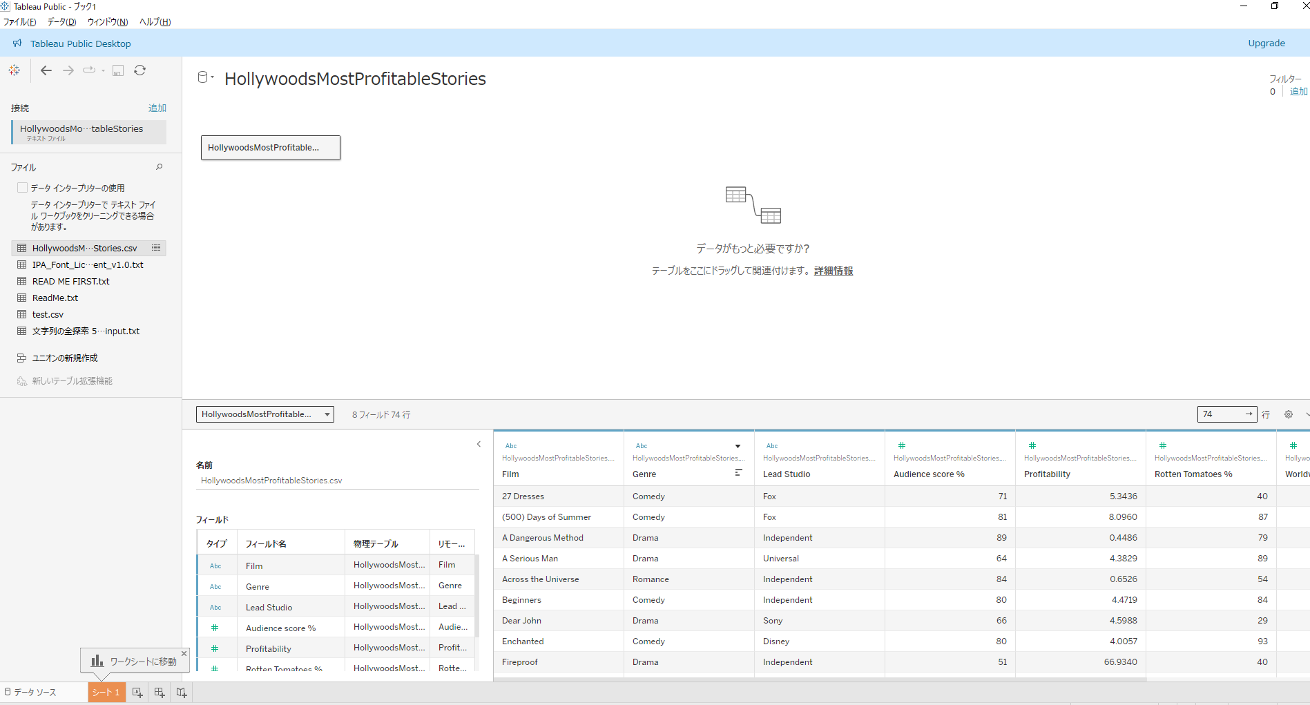
Task: Select test.csv in the file list
Action: pos(48,314)
